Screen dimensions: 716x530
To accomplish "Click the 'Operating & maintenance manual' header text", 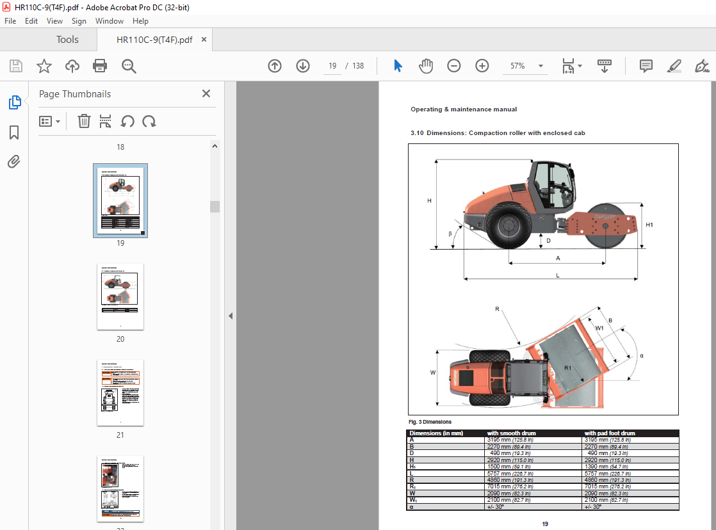I will [464, 109].
